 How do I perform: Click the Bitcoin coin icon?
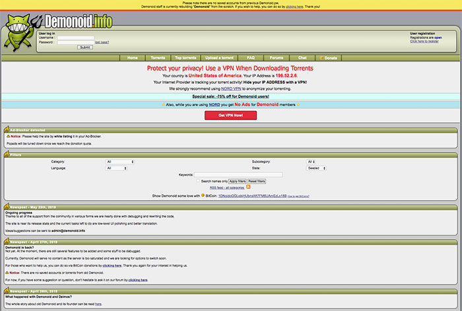coord(203,195)
